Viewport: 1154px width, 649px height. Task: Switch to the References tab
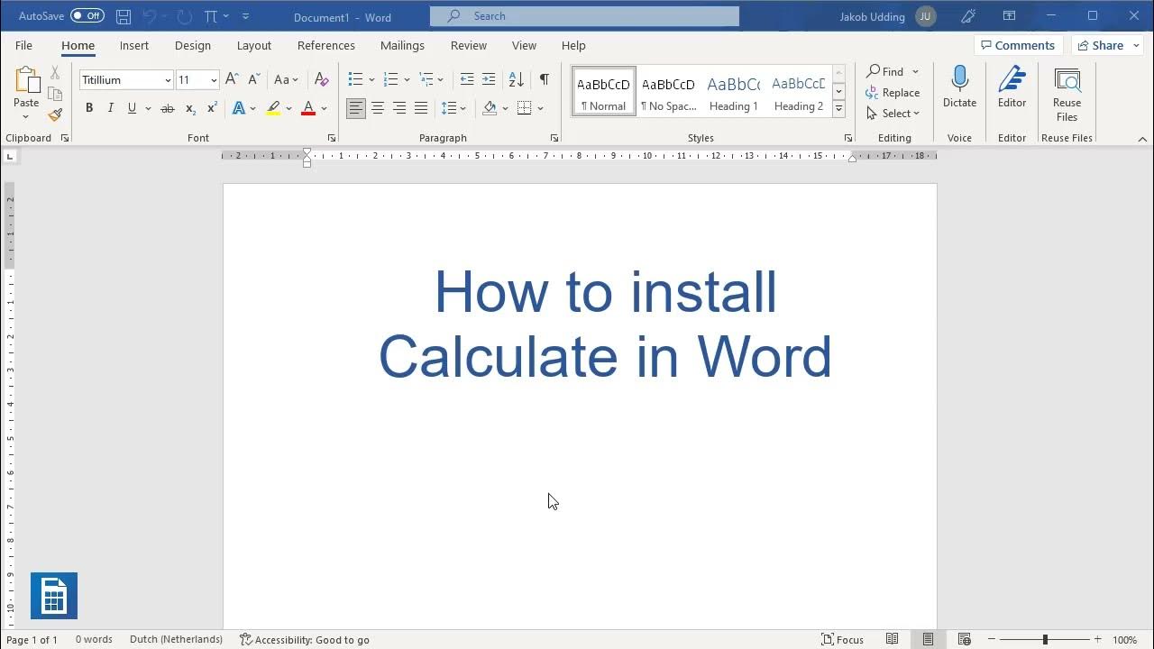(x=326, y=45)
